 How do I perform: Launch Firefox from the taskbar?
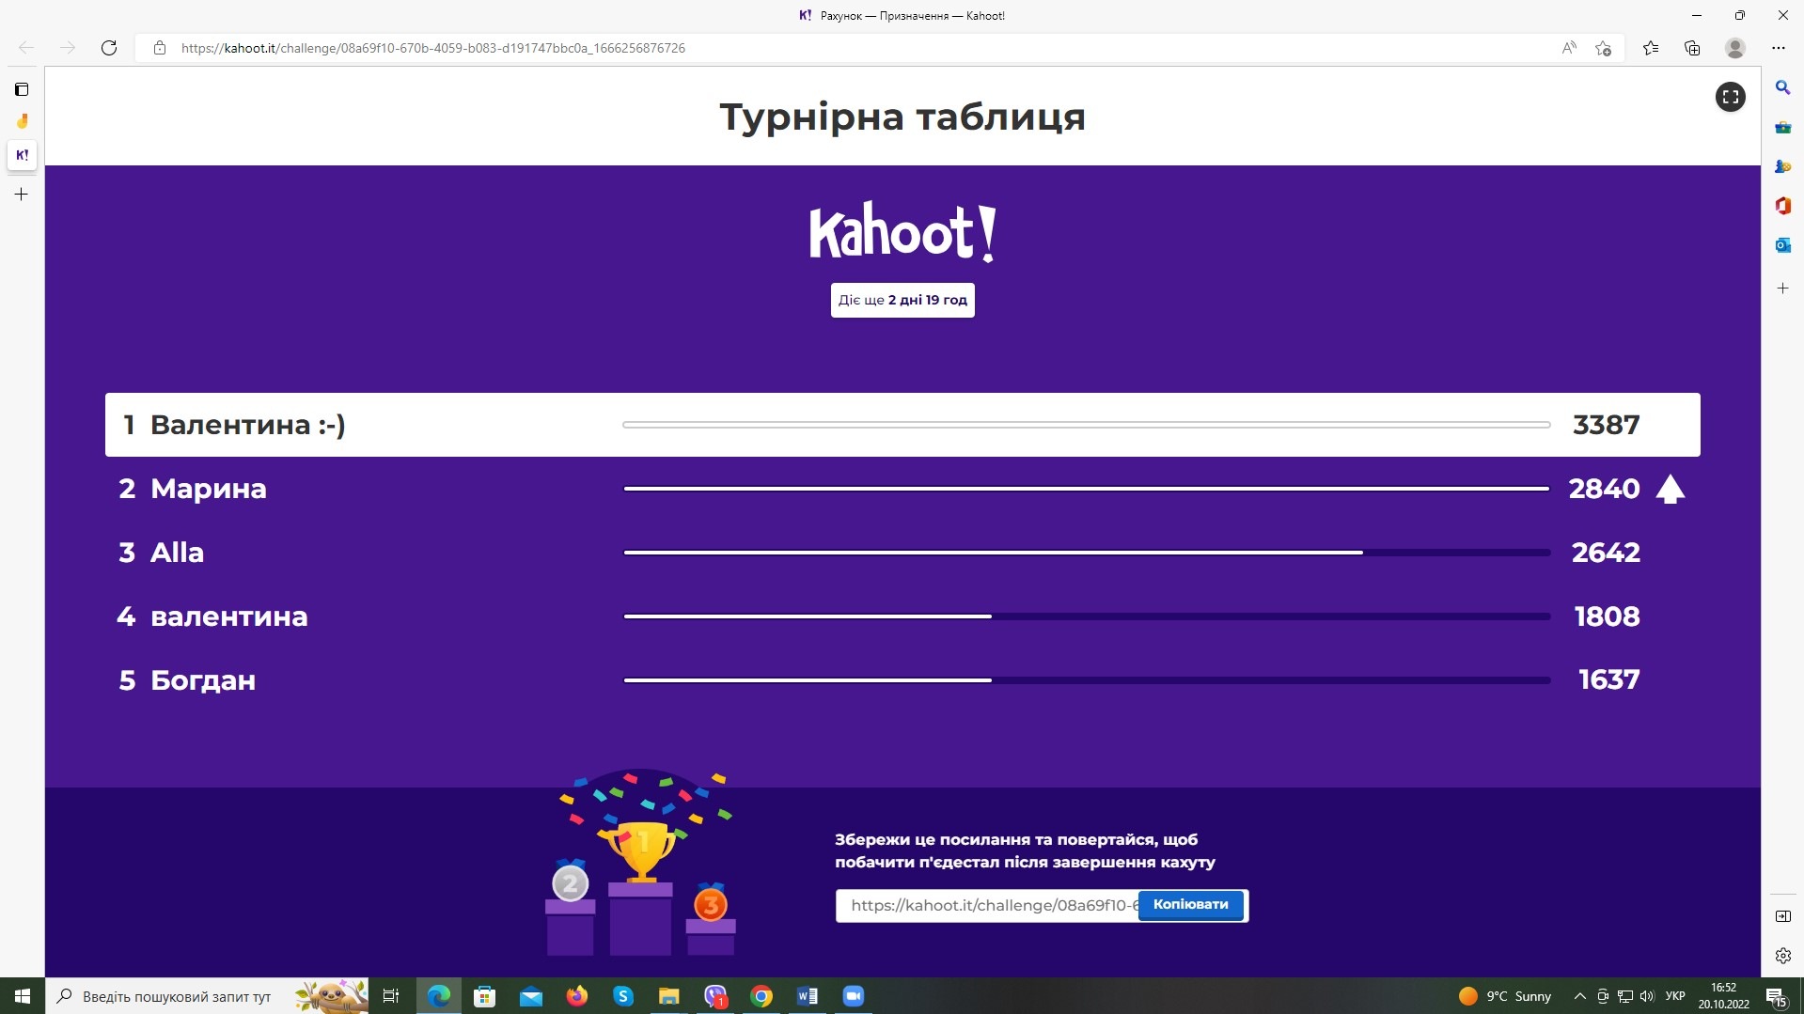point(577,996)
